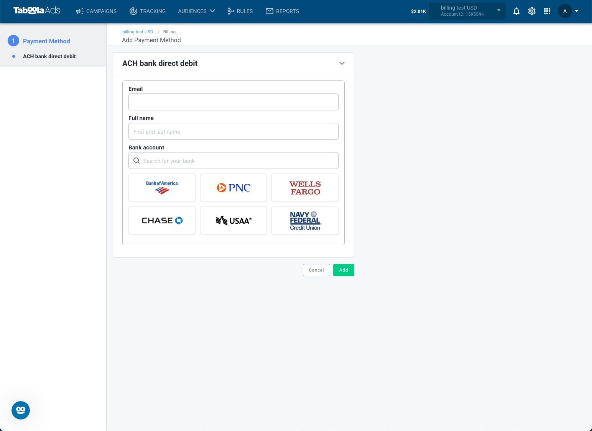Click the green Add button
592x431 pixels.
(x=344, y=270)
